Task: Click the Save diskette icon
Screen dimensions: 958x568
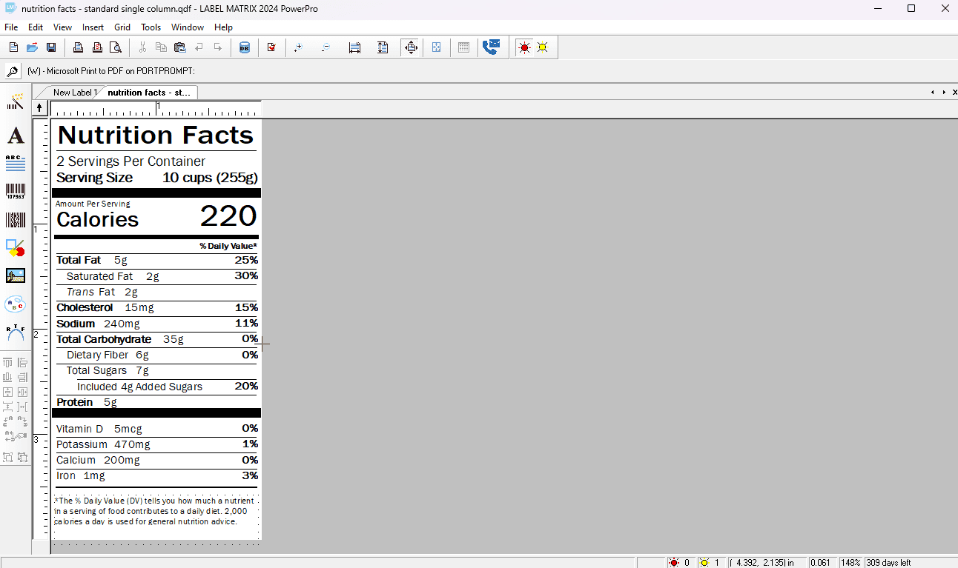Action: click(x=51, y=47)
